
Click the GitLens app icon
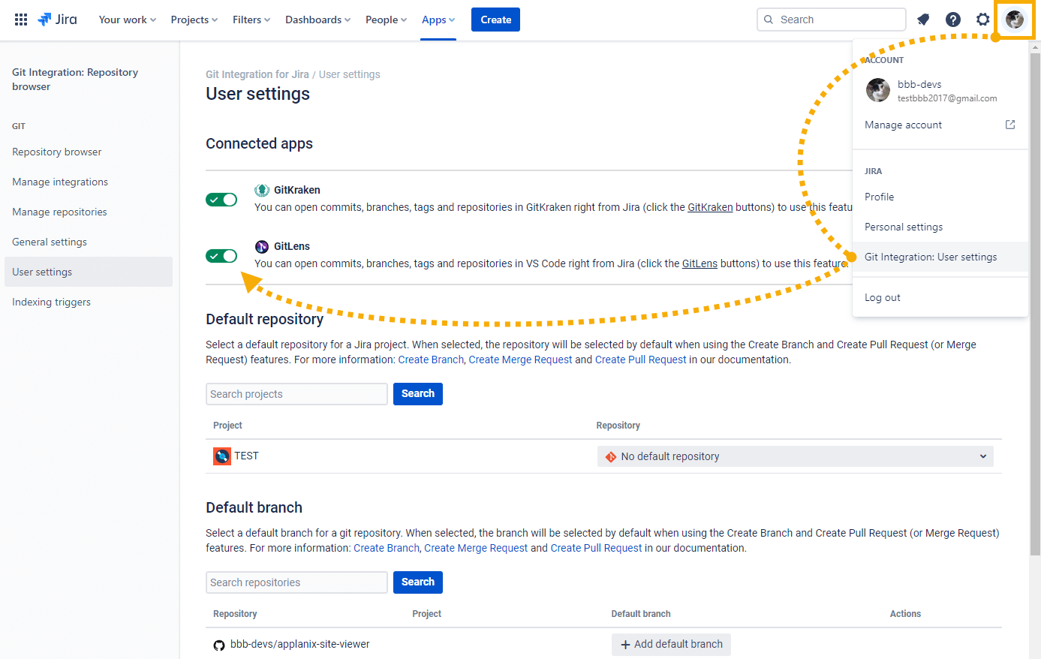tap(262, 245)
